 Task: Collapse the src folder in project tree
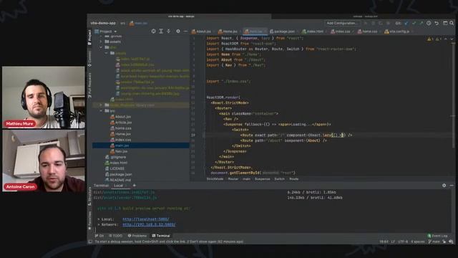tap(101, 110)
